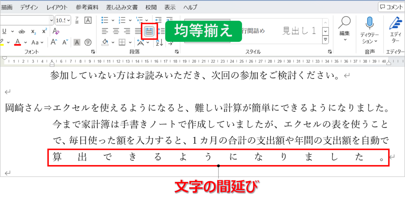Open the コメント (Comments) button
Screen dimensions: 405x203
391,7
